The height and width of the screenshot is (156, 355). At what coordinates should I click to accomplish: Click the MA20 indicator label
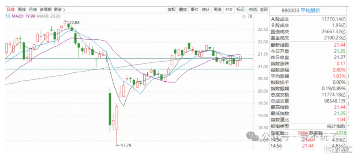[23, 16]
